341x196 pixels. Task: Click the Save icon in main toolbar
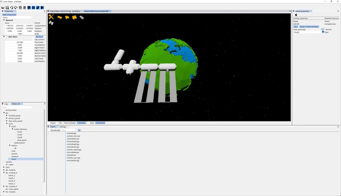click(7, 7)
